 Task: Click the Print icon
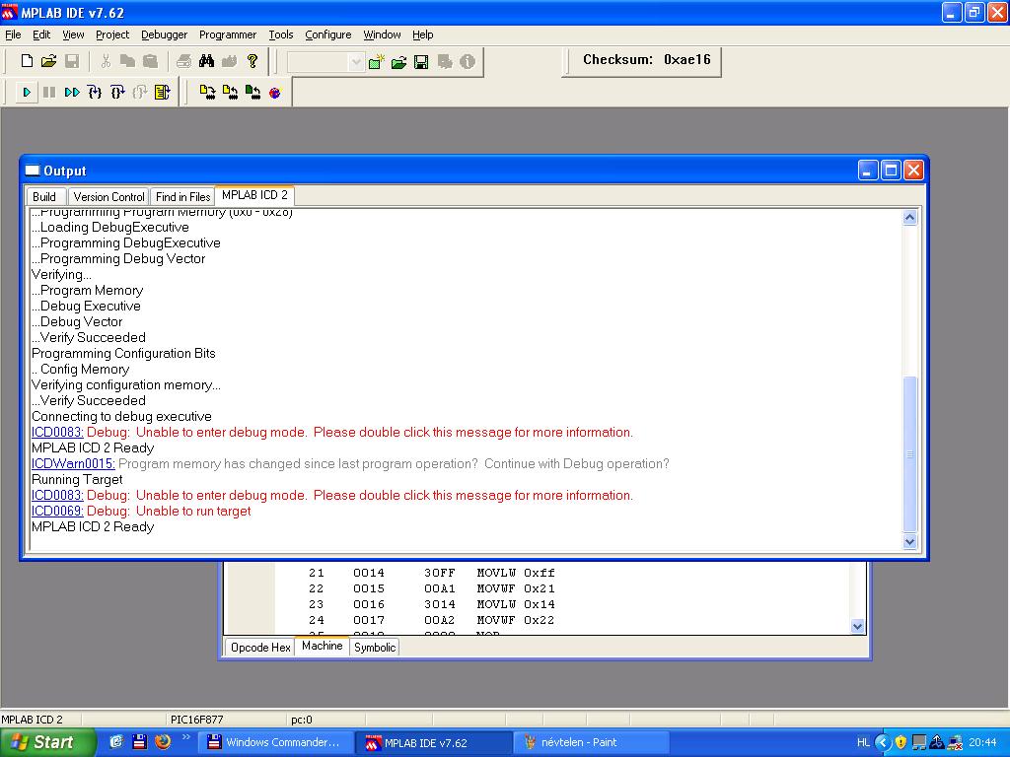[183, 61]
